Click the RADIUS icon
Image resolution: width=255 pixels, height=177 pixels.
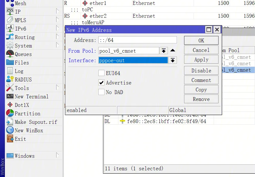click(x=10, y=79)
